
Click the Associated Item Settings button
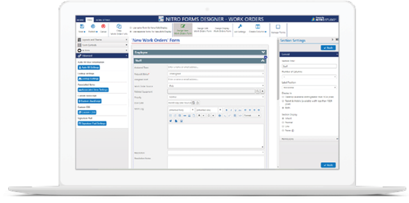93,90
